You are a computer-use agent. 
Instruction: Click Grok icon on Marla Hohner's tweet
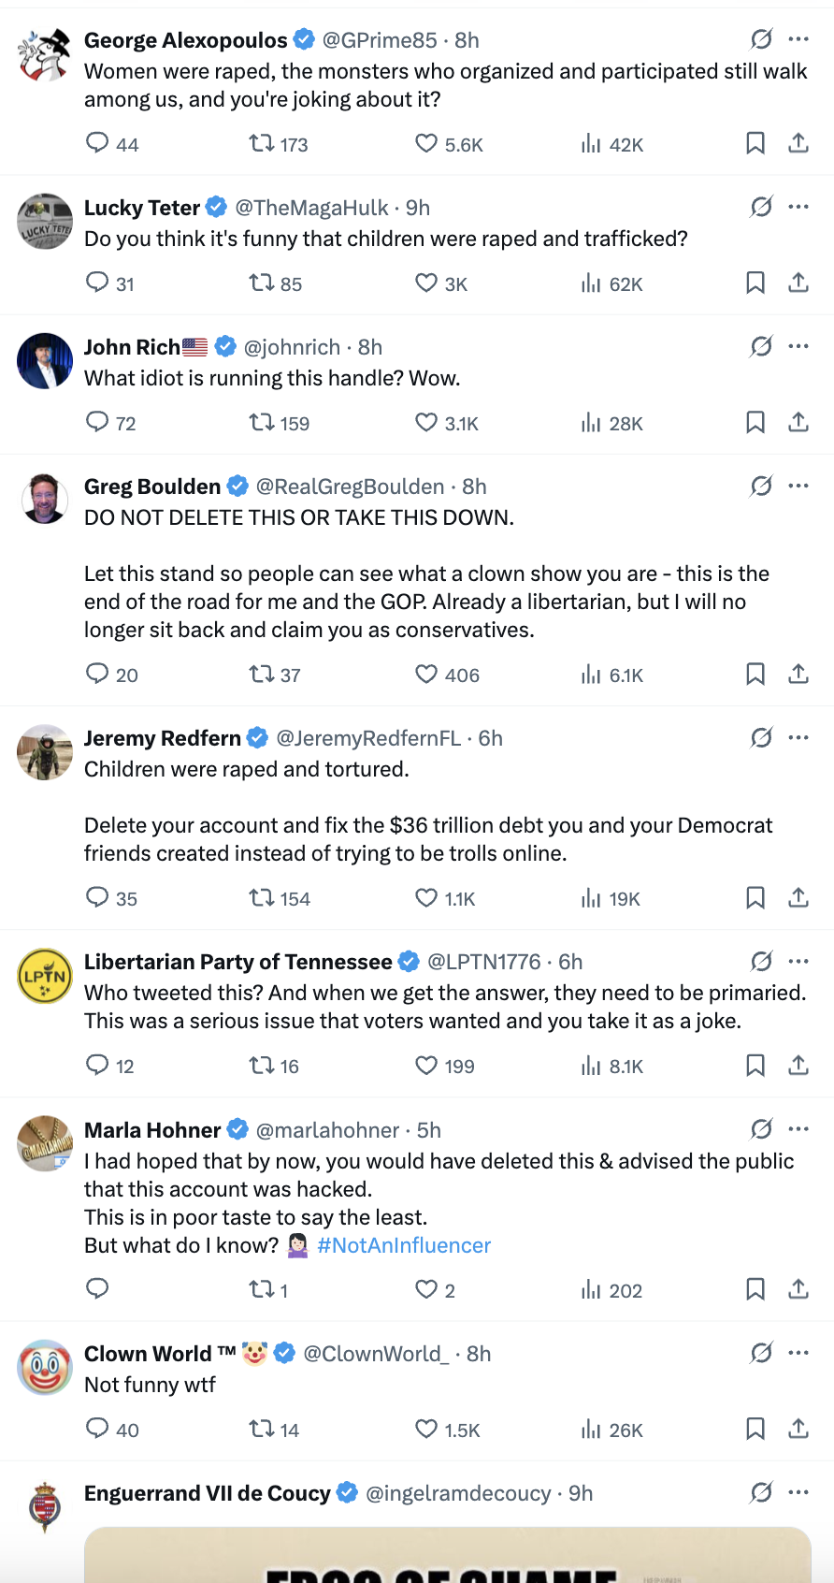(762, 1129)
